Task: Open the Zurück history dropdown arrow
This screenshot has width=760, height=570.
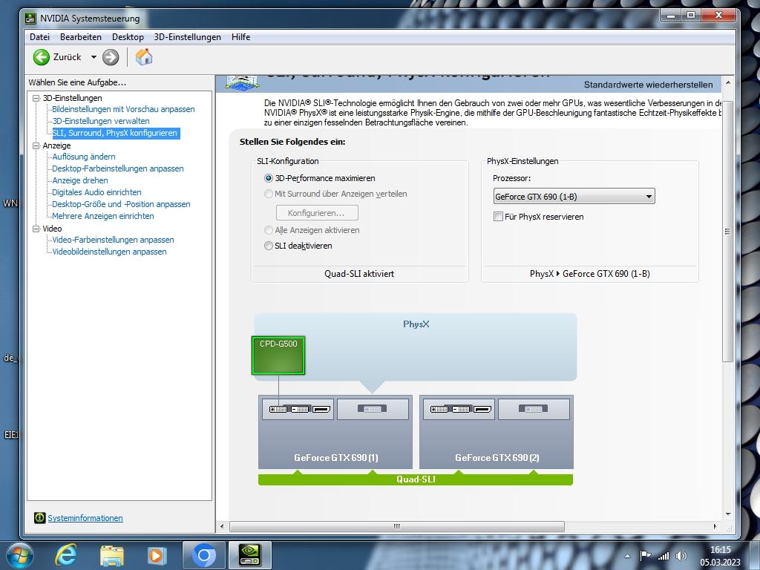Action: (94, 57)
